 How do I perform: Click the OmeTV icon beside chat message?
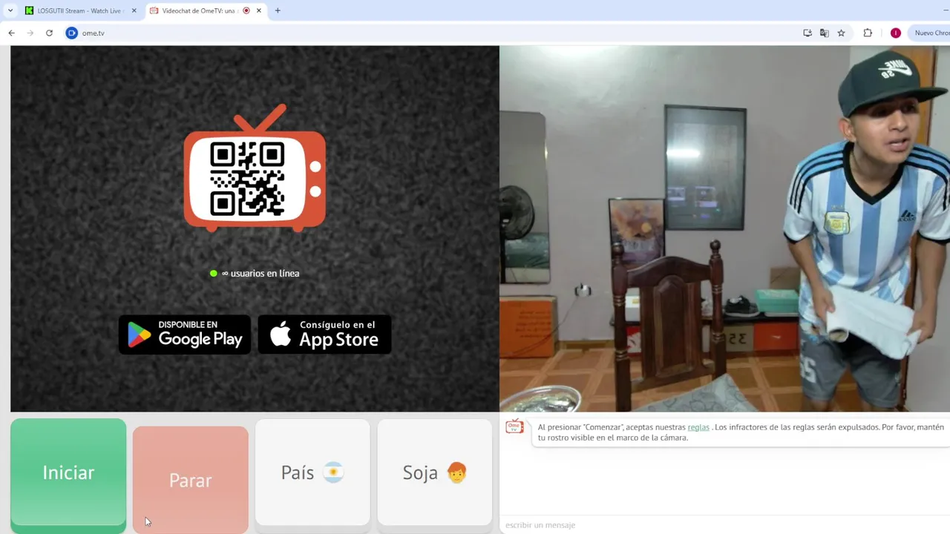pyautogui.click(x=514, y=427)
